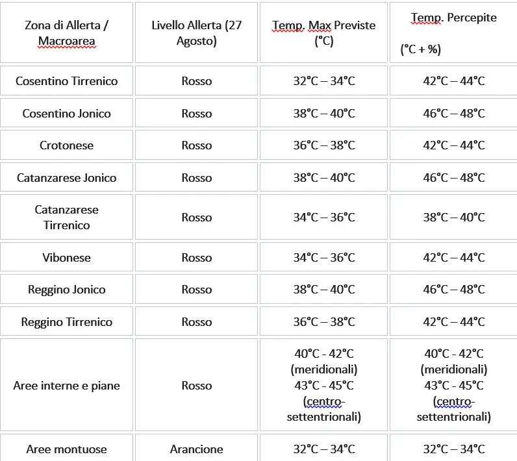Select the 'Rosso' cell in the Crotonese row
517x461 pixels.
tap(196, 145)
